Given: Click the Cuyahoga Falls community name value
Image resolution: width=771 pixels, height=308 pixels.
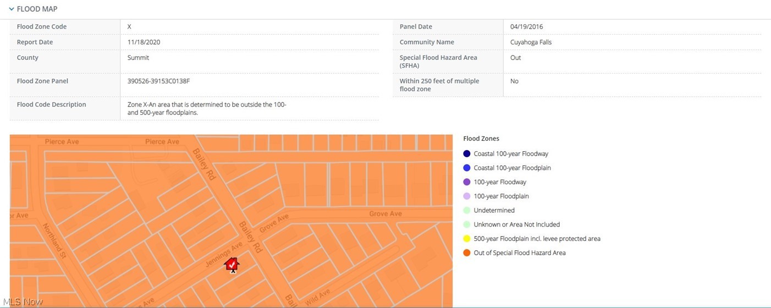Looking at the screenshot, I should [531, 42].
